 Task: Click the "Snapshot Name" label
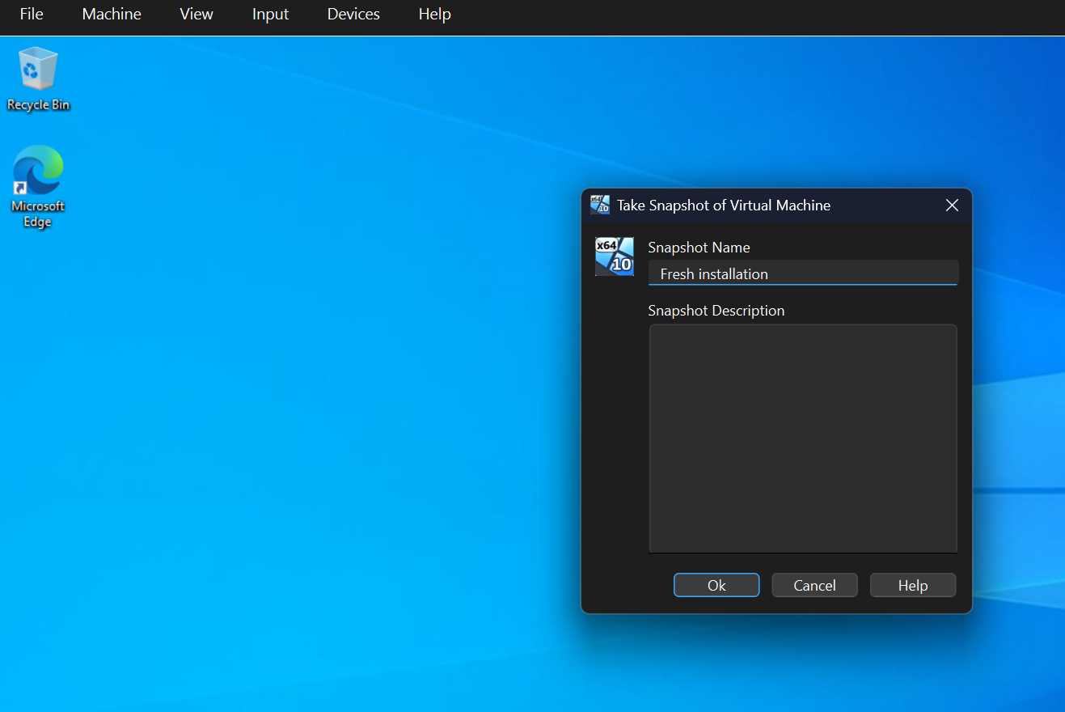click(x=699, y=248)
